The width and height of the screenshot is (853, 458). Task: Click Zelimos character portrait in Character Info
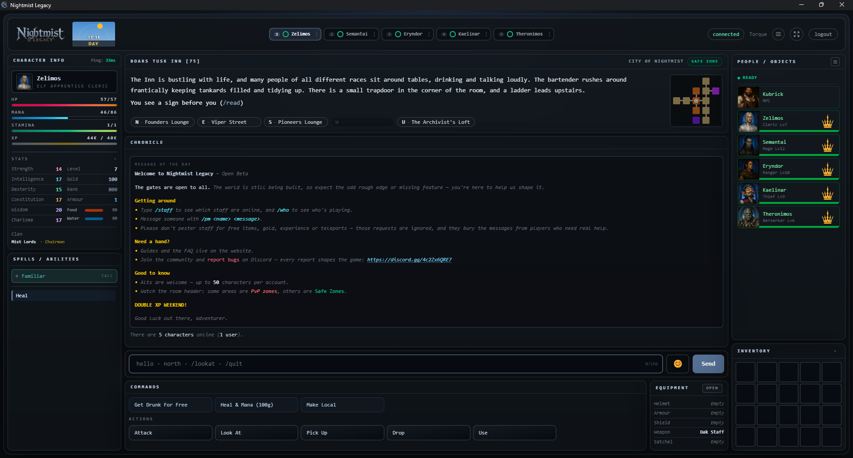click(24, 82)
